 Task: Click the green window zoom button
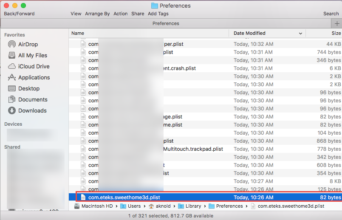tap(23, 6)
